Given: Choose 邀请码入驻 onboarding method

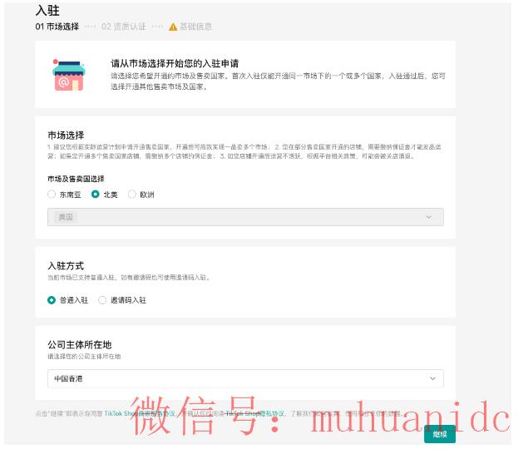Looking at the screenshot, I should (102, 300).
